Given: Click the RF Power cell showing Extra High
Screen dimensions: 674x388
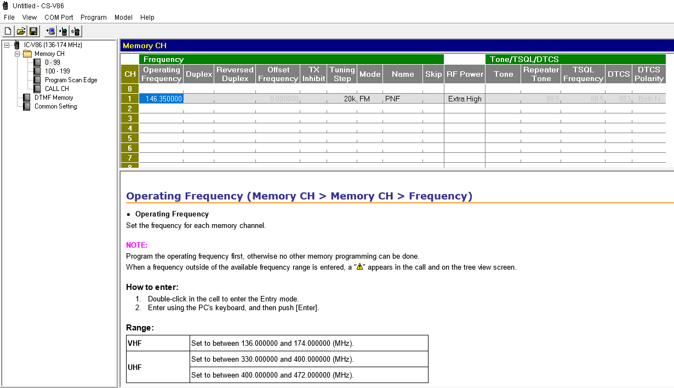Looking at the screenshot, I should (x=465, y=99).
